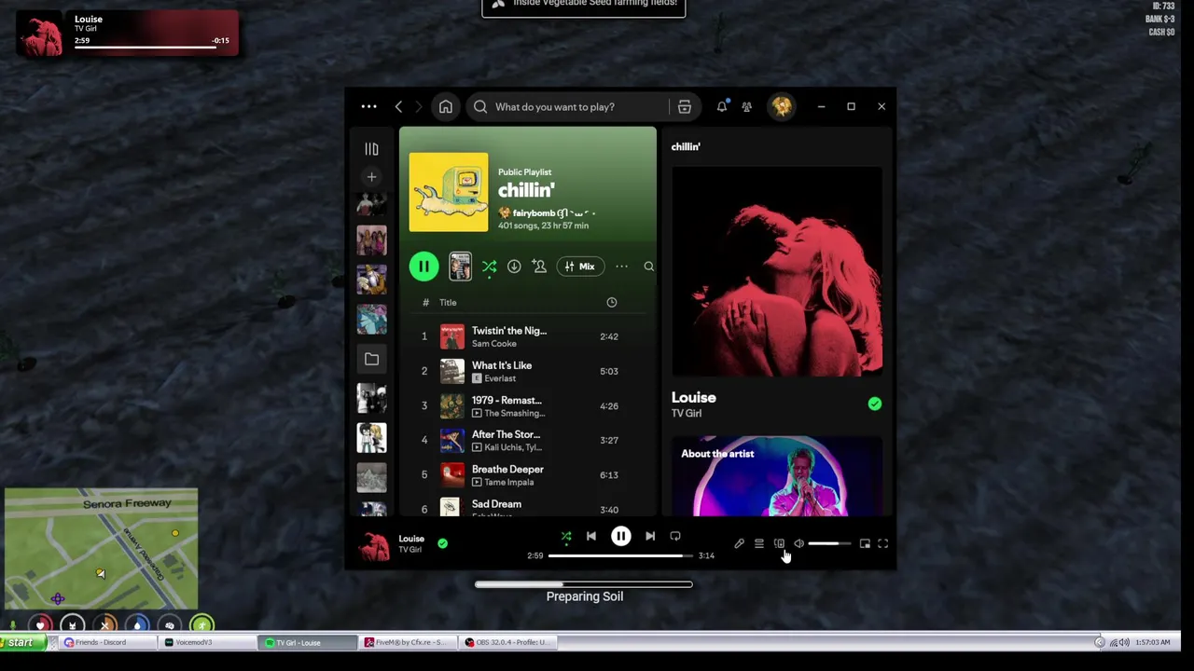The image size is (1194, 671).
Task: Open the Spotify Home page
Action: (x=446, y=106)
